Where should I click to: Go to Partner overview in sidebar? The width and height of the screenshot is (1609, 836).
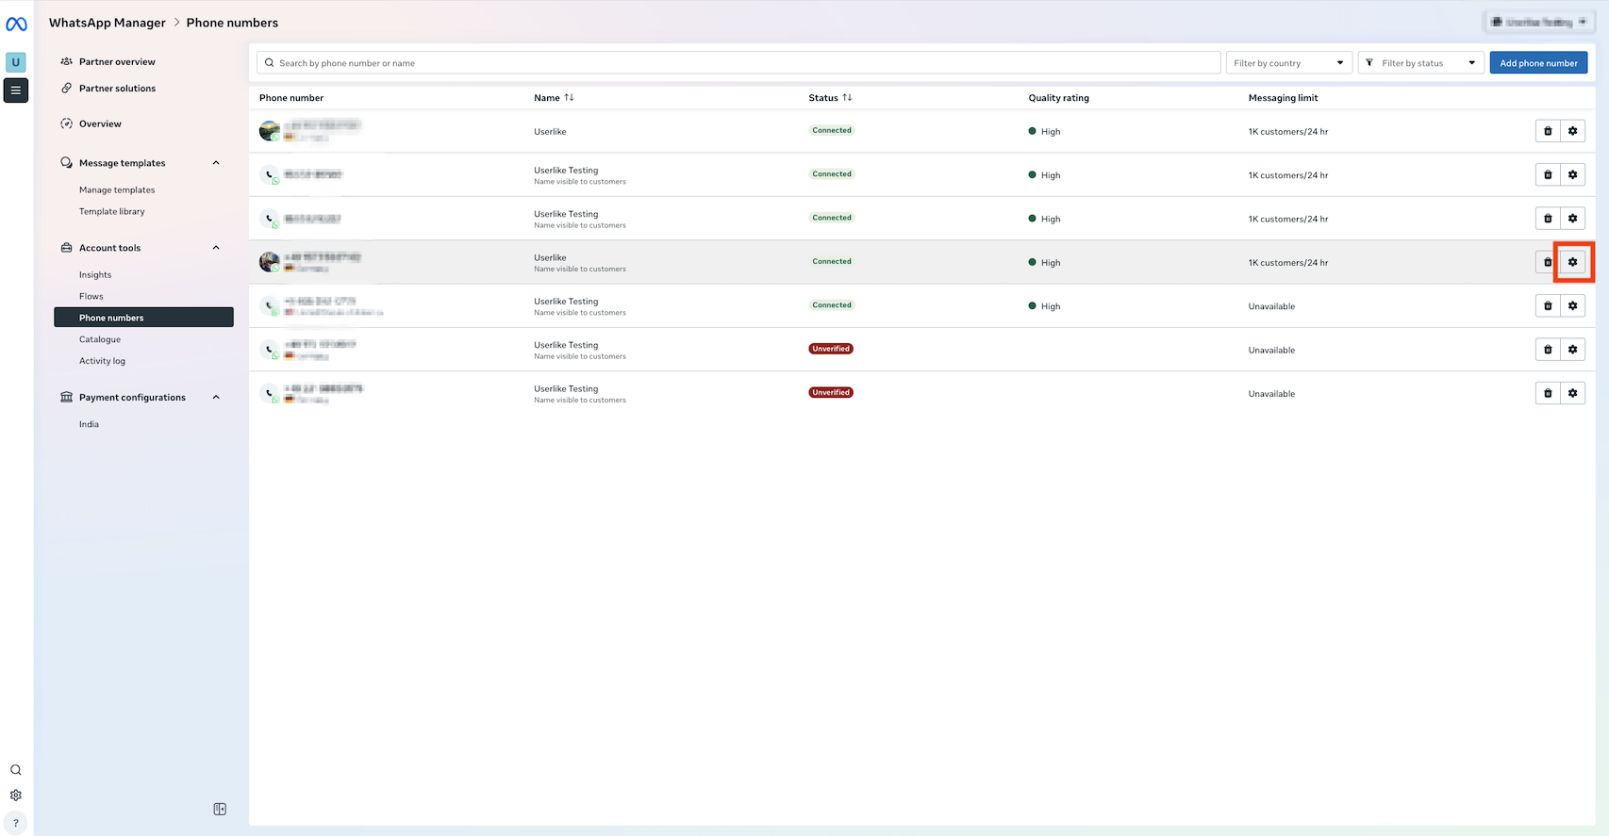click(x=117, y=62)
